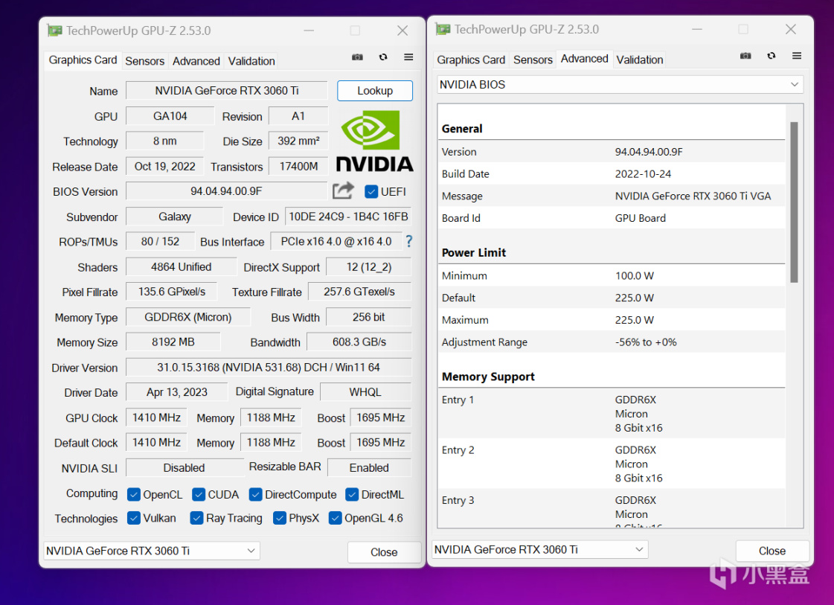Toggle the DirectCompute checkbox
834x605 pixels.
point(255,495)
